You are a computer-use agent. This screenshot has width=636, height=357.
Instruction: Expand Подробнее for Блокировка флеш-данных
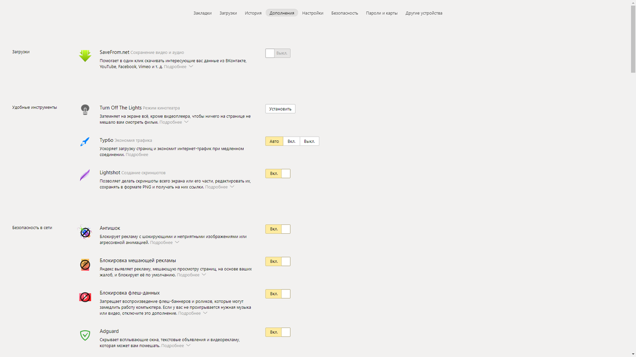pyautogui.click(x=192, y=313)
